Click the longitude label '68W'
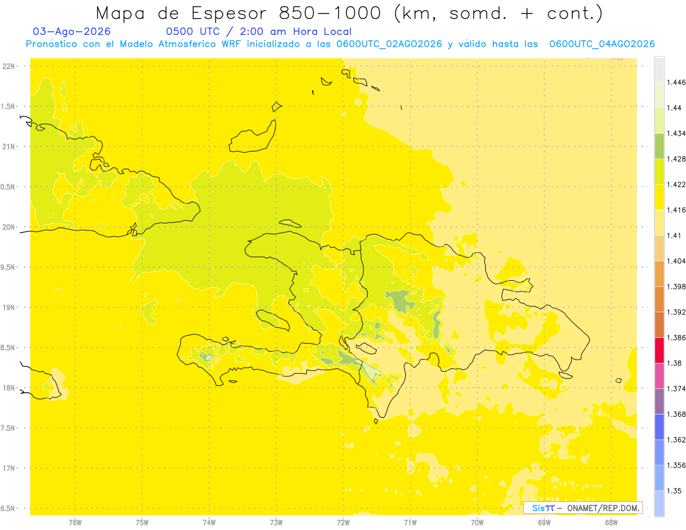 coord(611,523)
